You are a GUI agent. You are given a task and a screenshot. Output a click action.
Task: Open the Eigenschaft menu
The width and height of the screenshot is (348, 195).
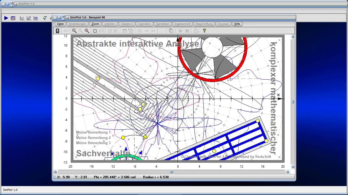[x=182, y=24]
